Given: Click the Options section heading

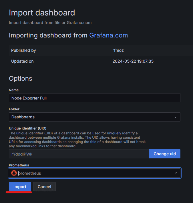Looking at the screenshot, I should pos(21,79).
